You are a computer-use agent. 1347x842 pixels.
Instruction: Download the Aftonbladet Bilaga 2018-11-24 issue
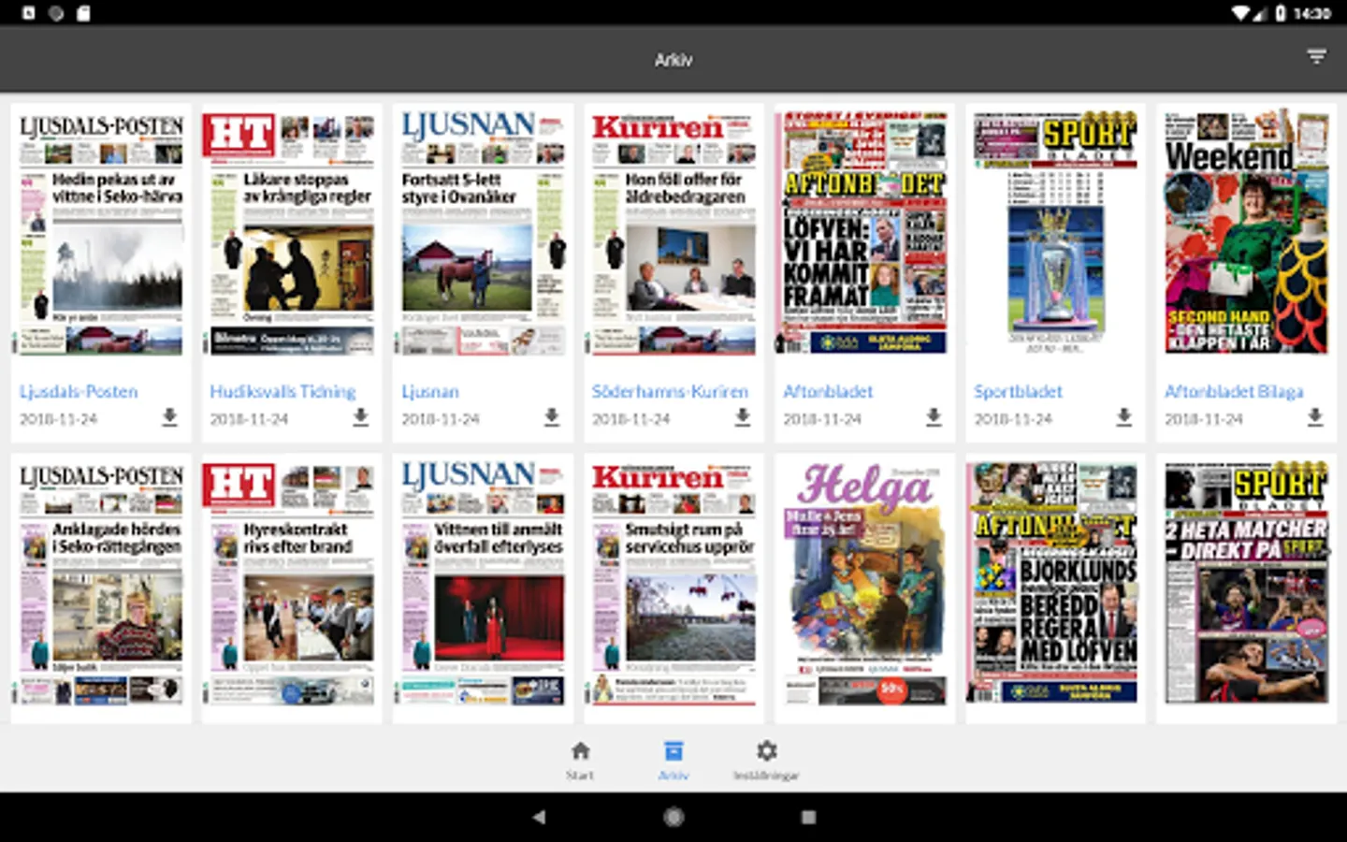pyautogui.click(x=1315, y=417)
